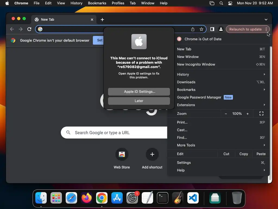
Task: Dismiss iCloud dialog with Later
Action: click(139, 101)
